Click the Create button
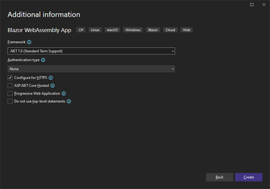The height and width of the screenshot is (189, 270). pyautogui.click(x=249, y=177)
